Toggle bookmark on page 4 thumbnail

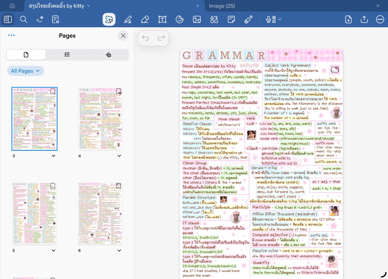tap(119, 91)
